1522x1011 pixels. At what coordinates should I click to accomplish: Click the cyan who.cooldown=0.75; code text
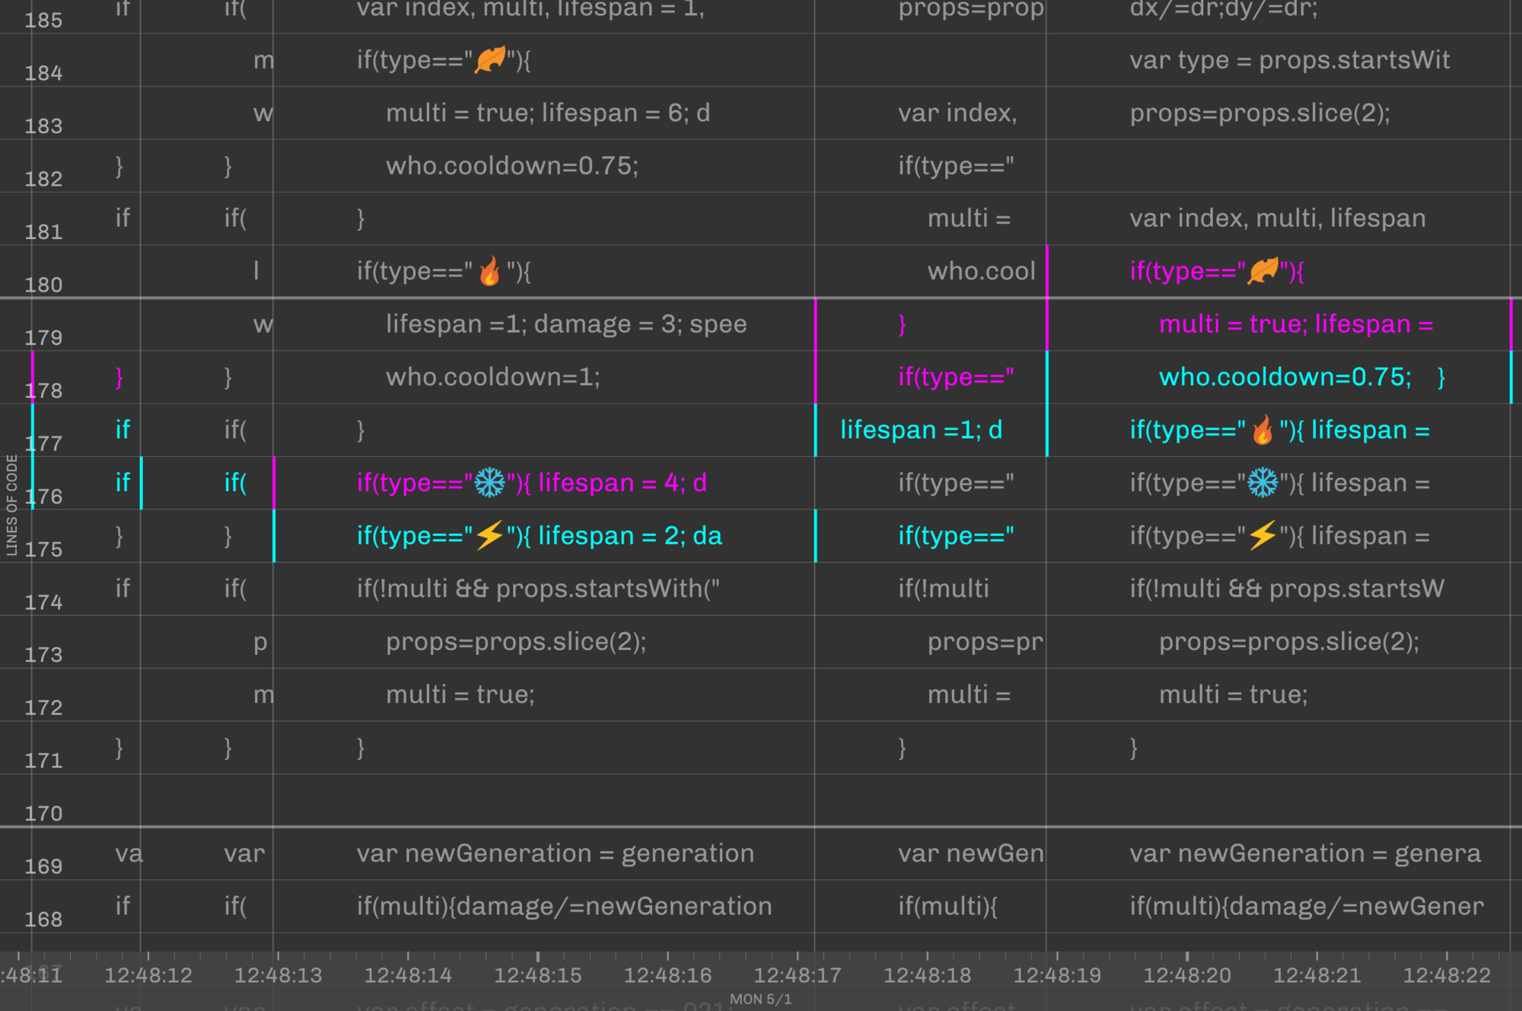pos(1285,377)
